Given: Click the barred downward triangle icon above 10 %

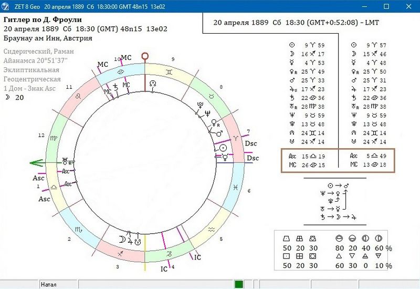Looking at the screenshot, I should (379, 256).
